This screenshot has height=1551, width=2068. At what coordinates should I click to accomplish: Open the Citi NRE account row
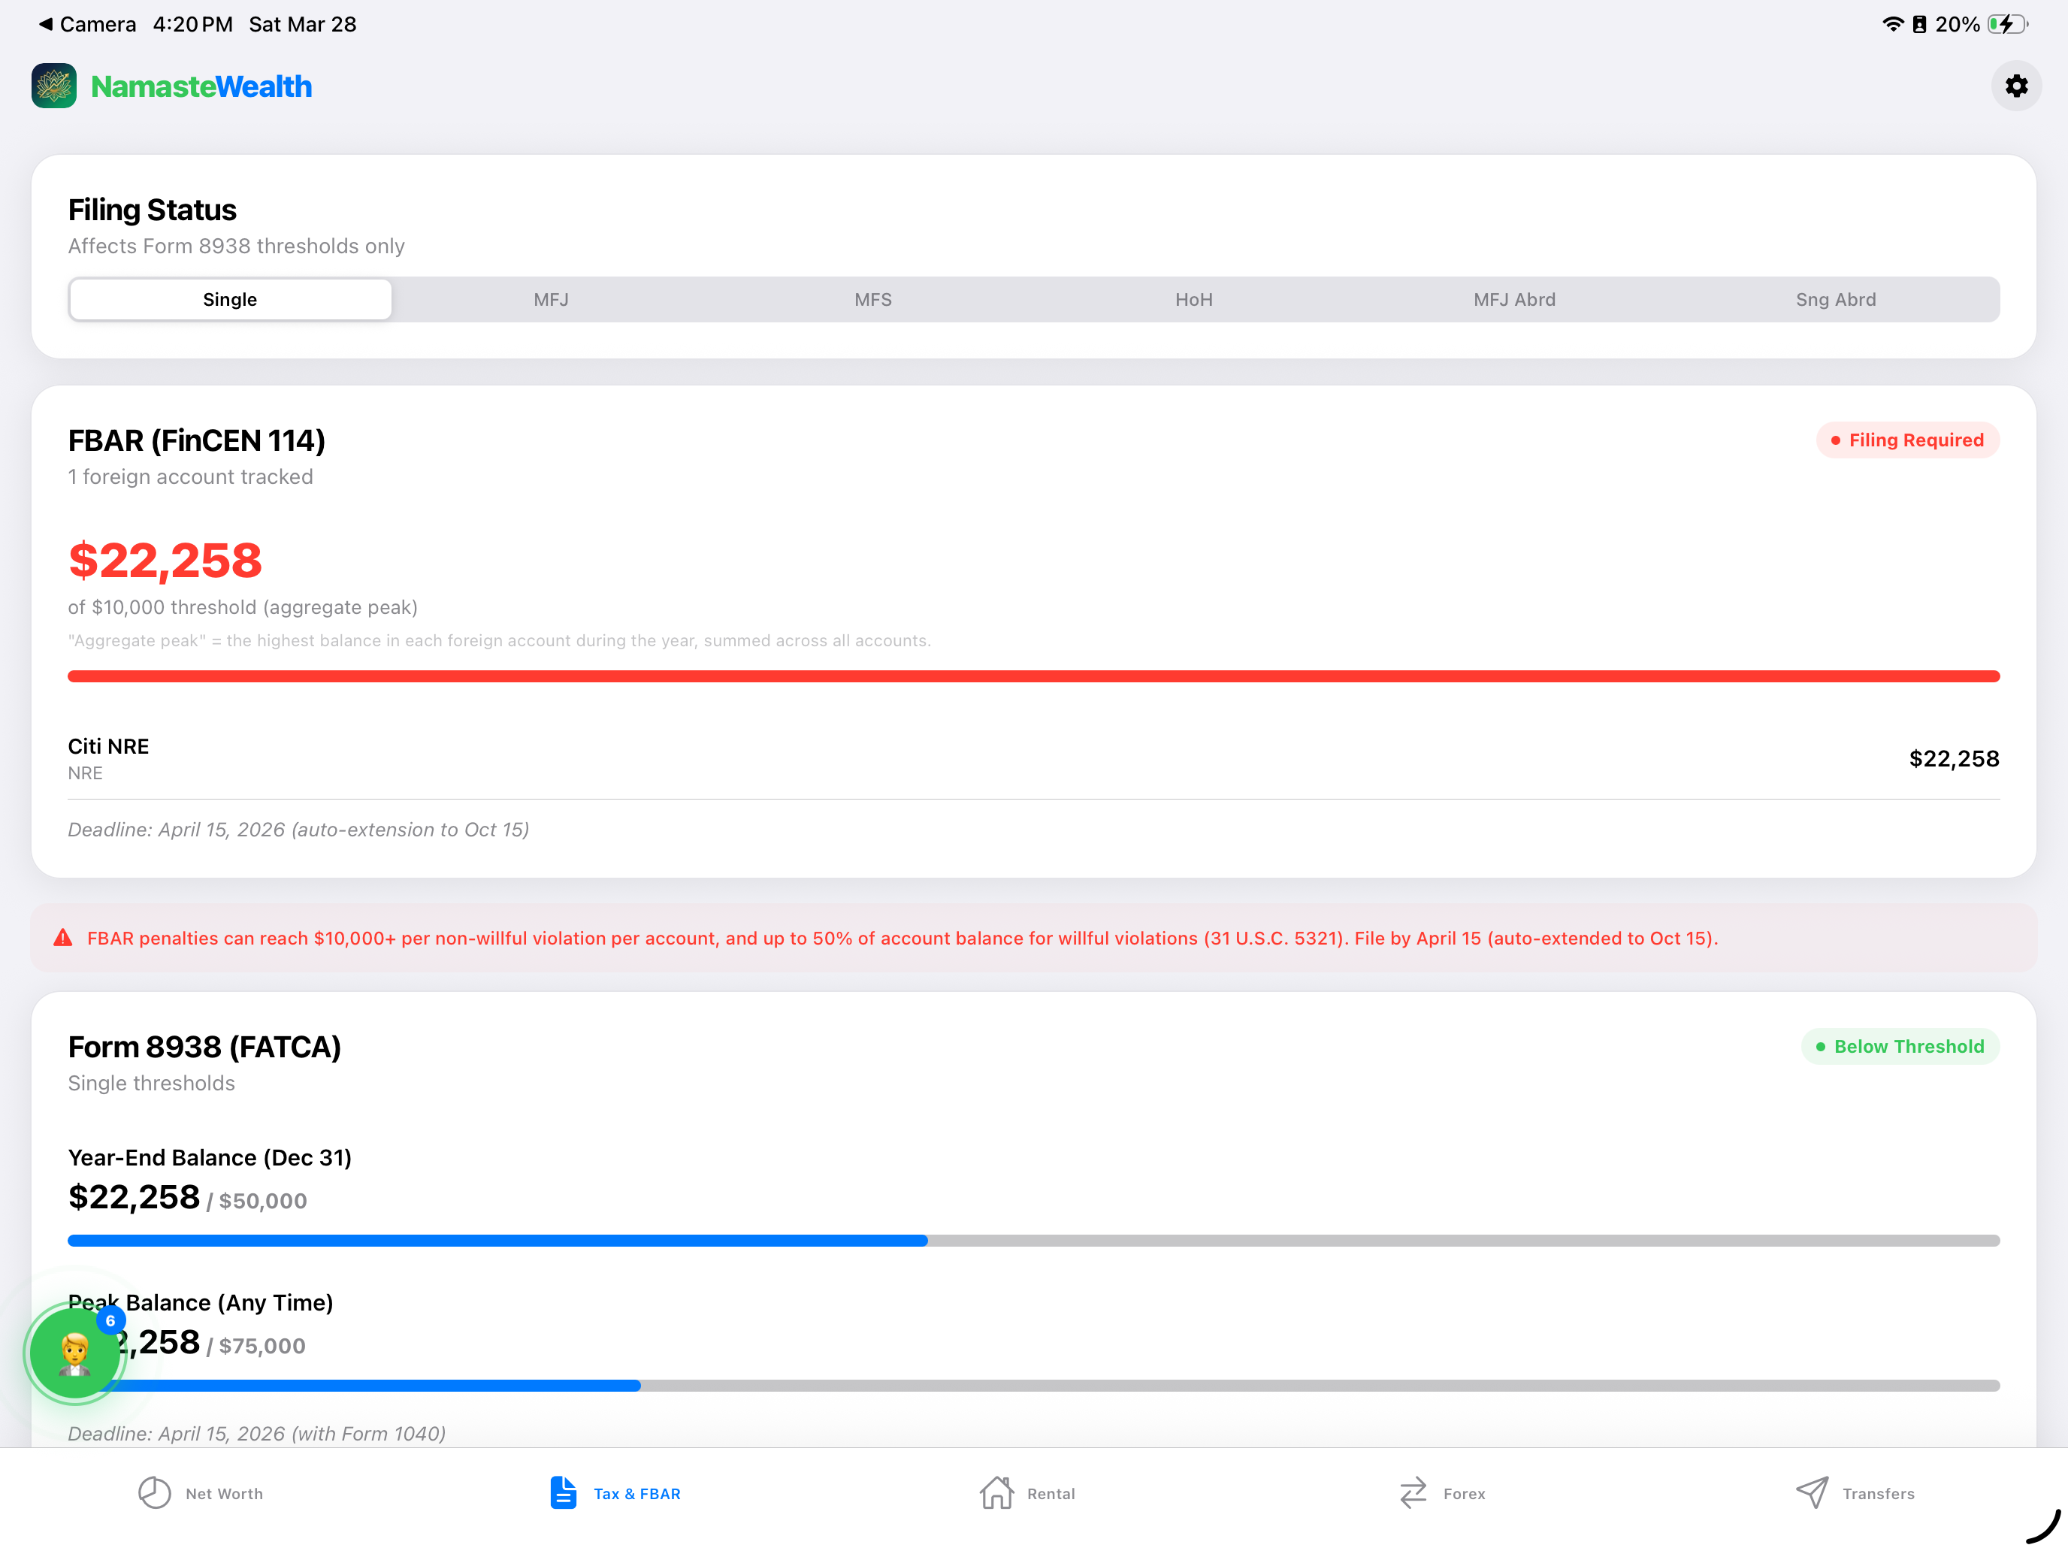[x=1033, y=758]
